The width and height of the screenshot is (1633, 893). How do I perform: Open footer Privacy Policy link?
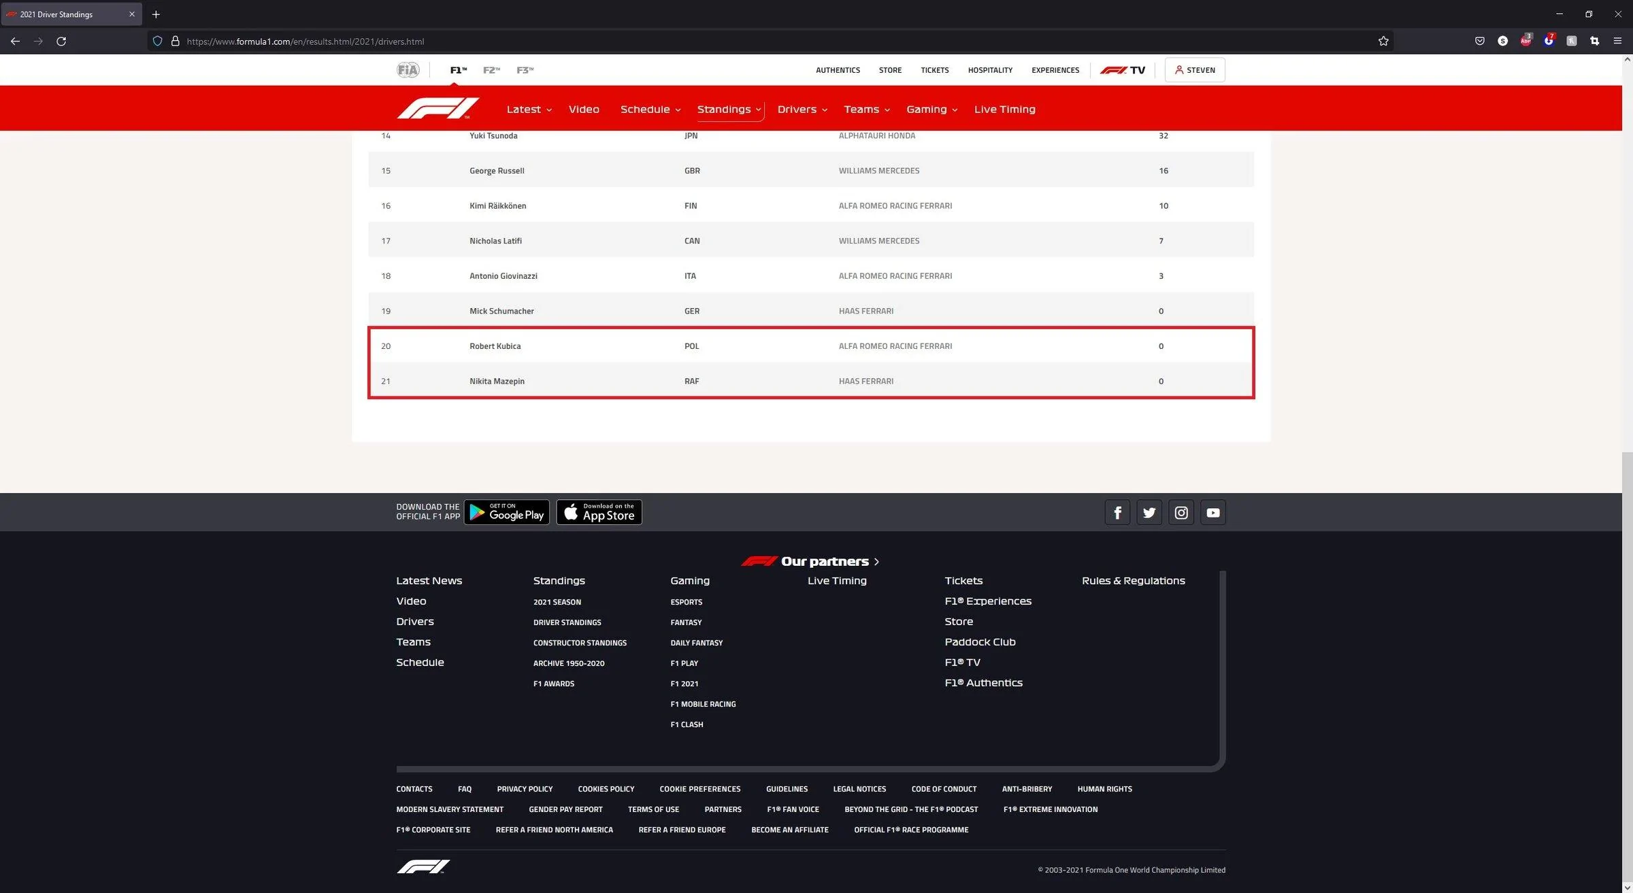point(525,789)
